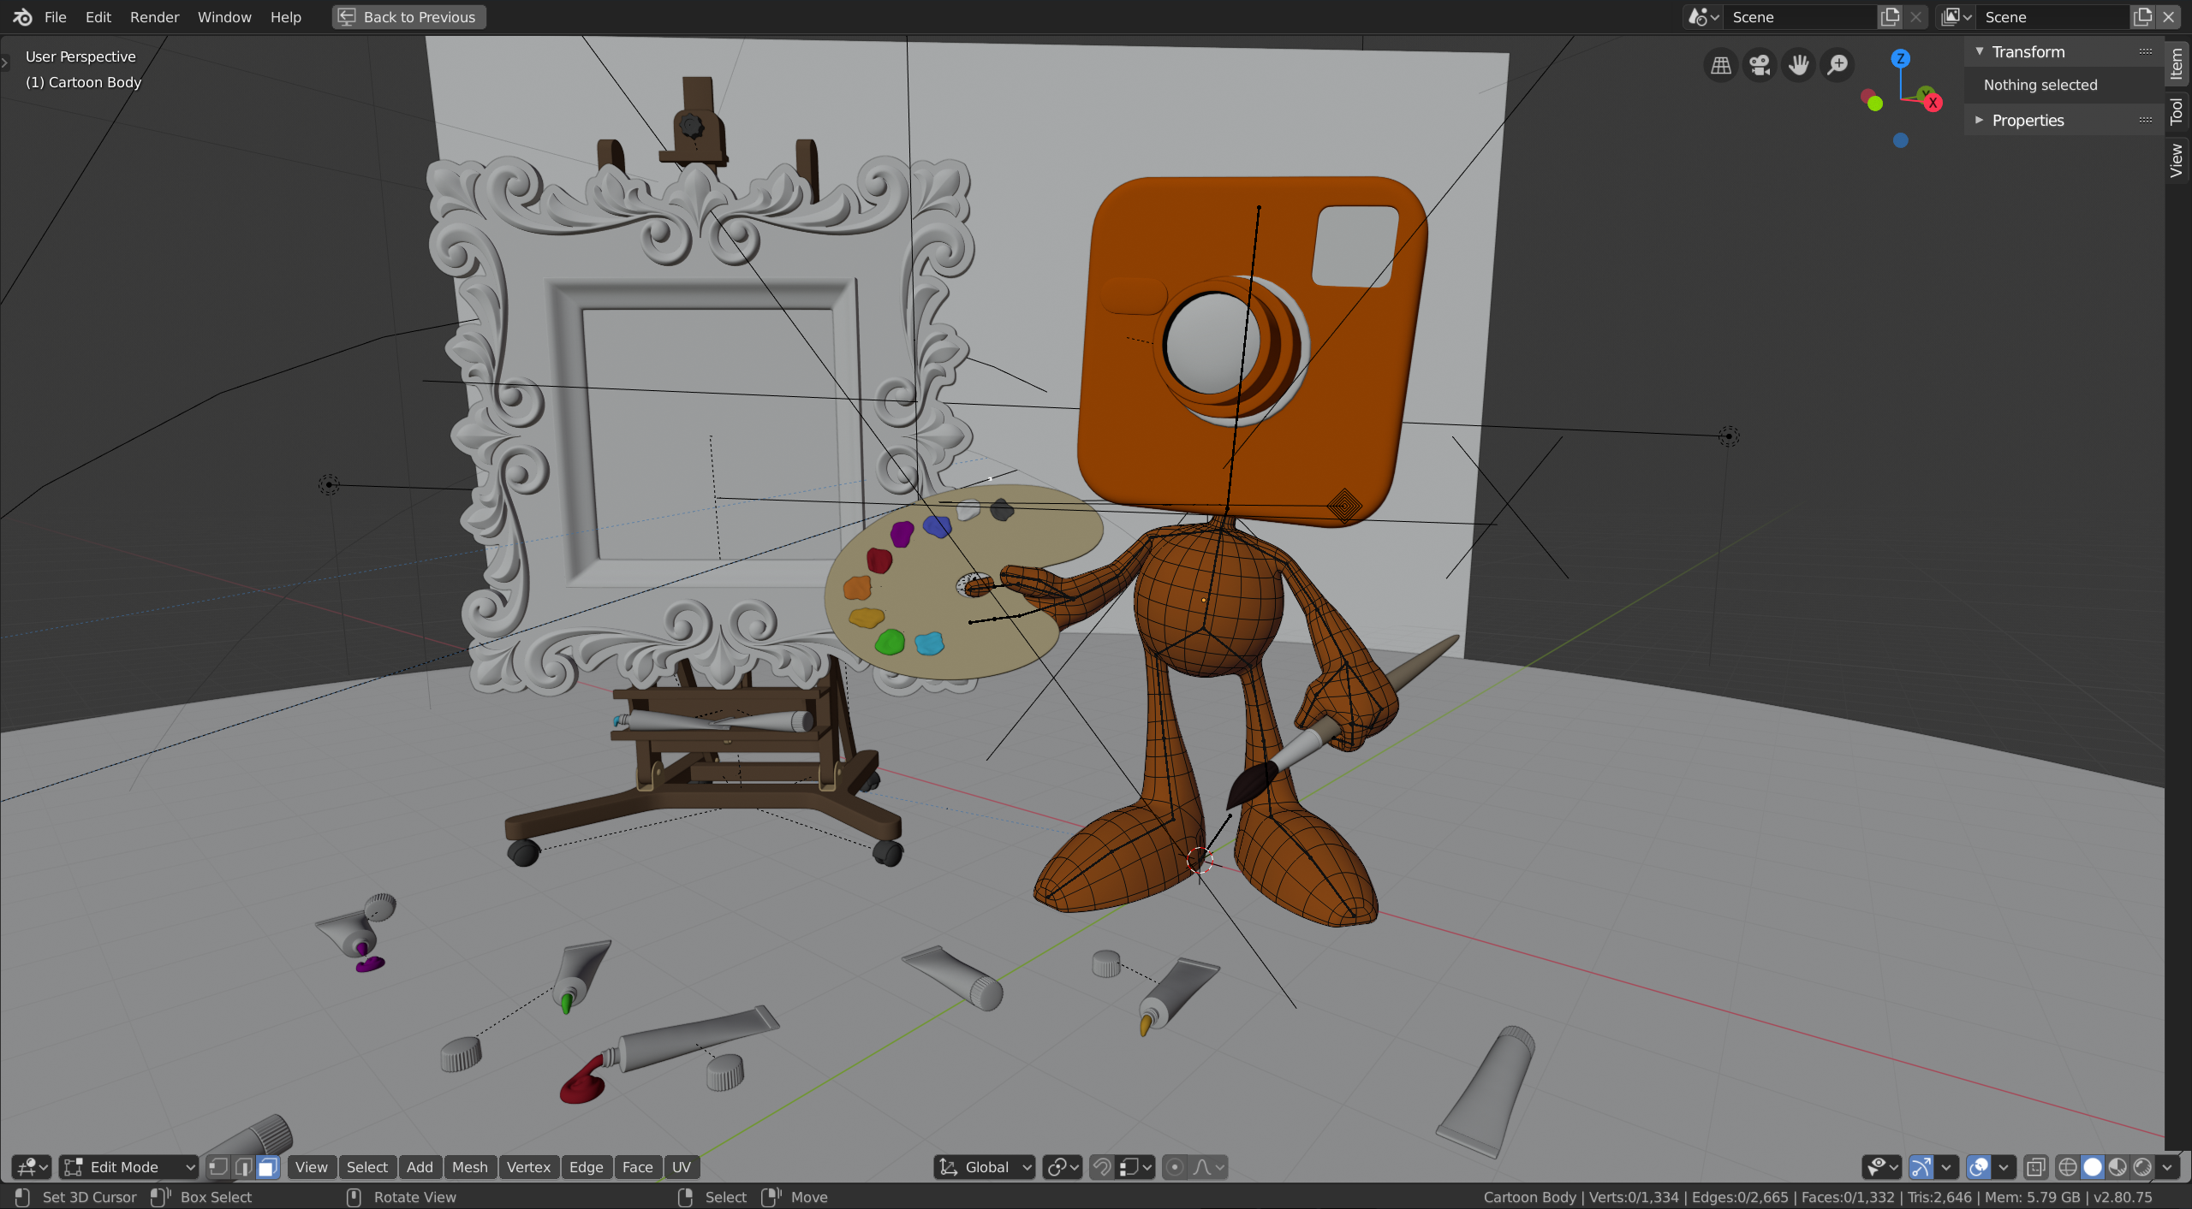Image resolution: width=2192 pixels, height=1209 pixels.
Task: Switch to the Item sidebar tab
Action: [x=2177, y=62]
